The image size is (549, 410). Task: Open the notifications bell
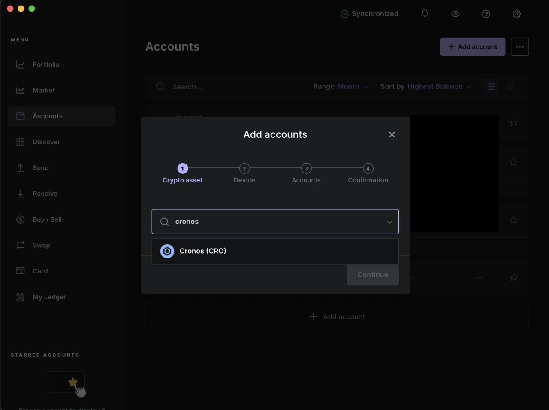(x=425, y=14)
